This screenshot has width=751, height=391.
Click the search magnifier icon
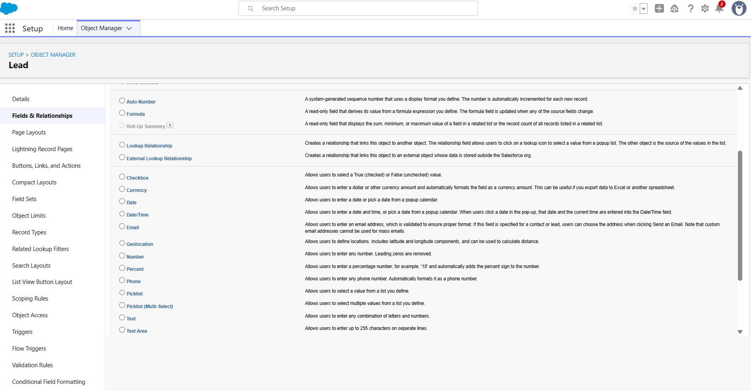point(250,8)
